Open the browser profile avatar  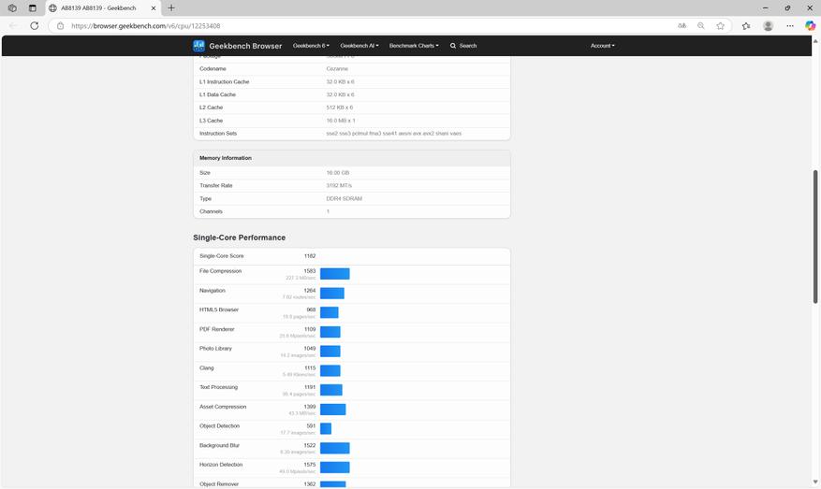769,25
